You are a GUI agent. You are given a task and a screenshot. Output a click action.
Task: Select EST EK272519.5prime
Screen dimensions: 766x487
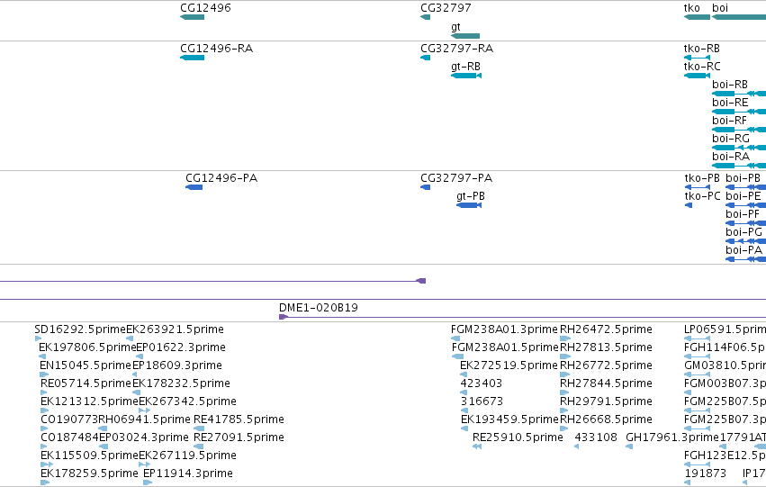(x=509, y=365)
